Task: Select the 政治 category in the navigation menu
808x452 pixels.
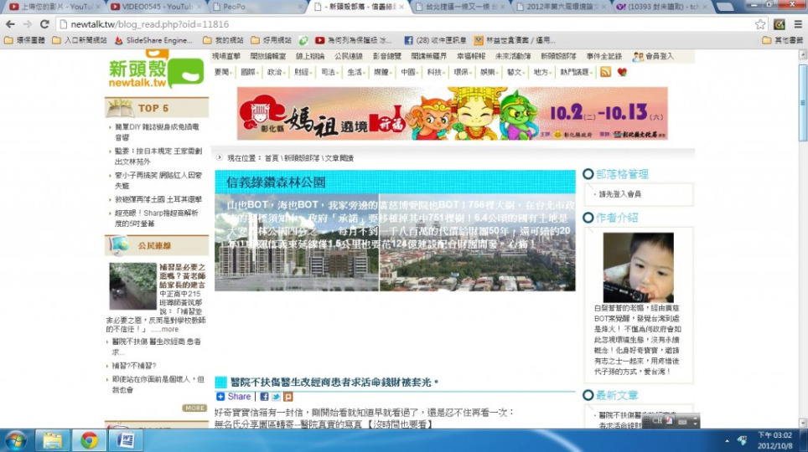Action: pos(275,72)
